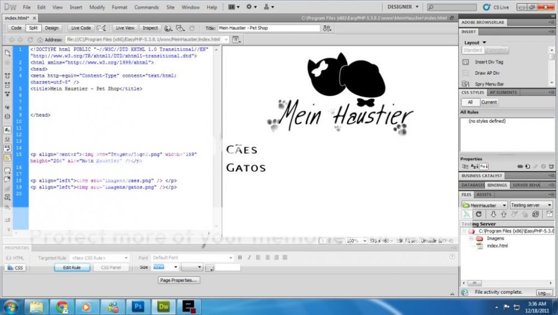Toggle Design view button
The width and height of the screenshot is (558, 315).
[51, 28]
